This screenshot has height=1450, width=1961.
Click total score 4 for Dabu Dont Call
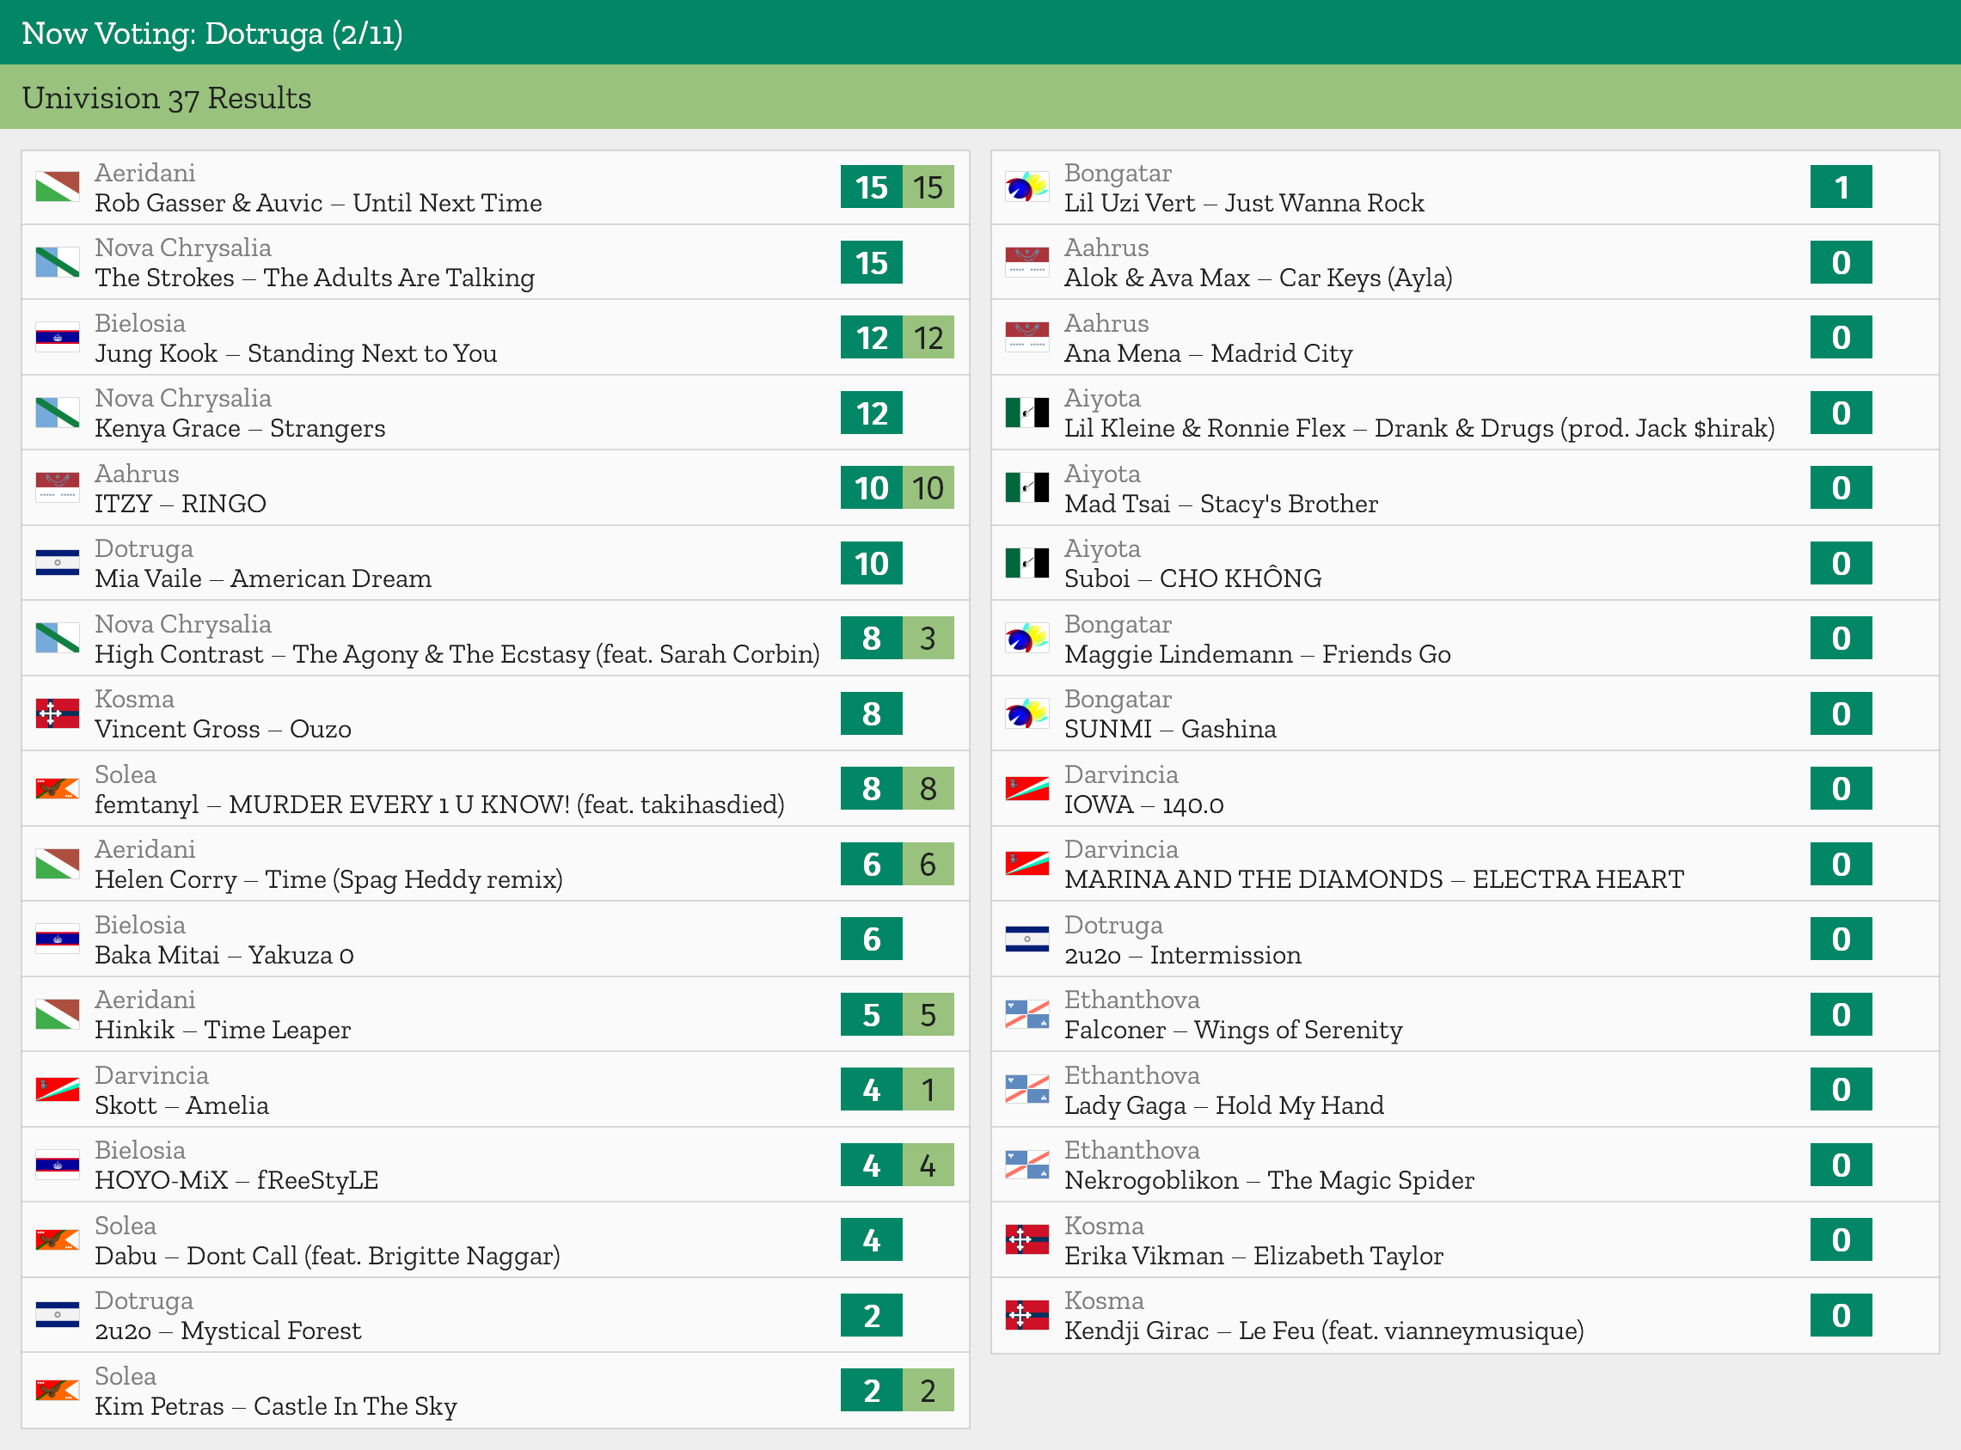pos(871,1239)
